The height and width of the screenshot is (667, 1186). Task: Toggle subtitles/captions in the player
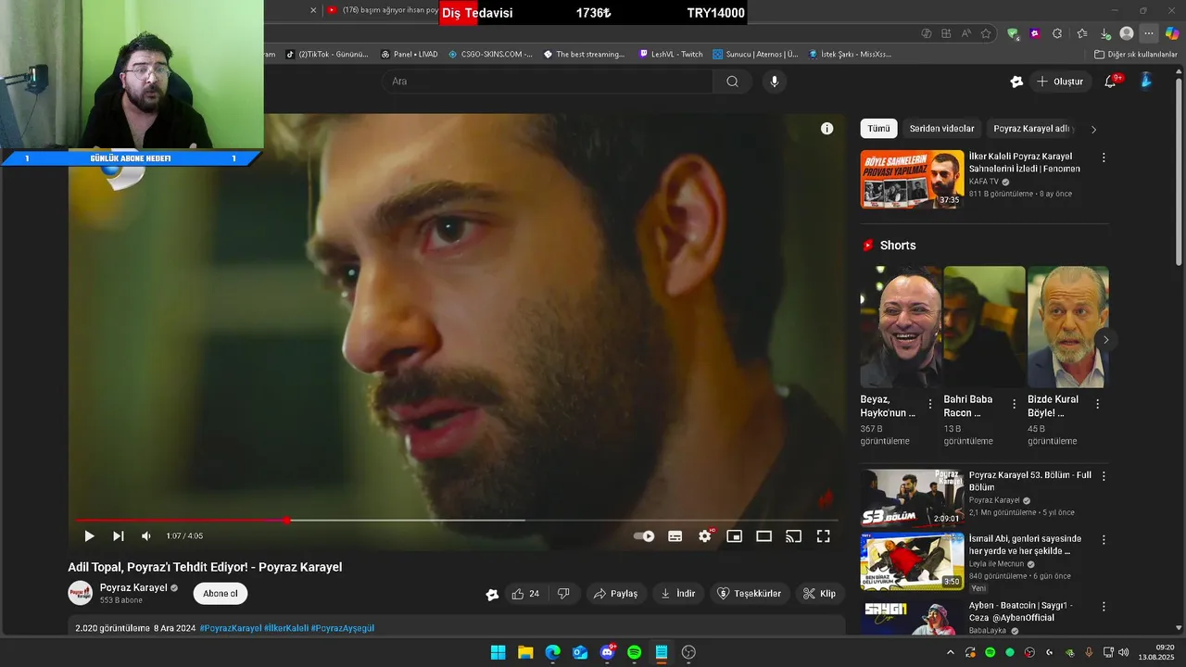[675, 536]
